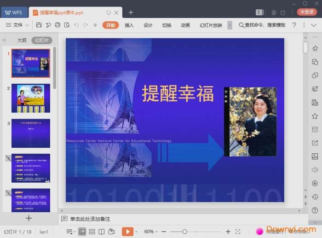Switch to 幻灯片 slides view
The image size is (322, 238).
(42, 41)
